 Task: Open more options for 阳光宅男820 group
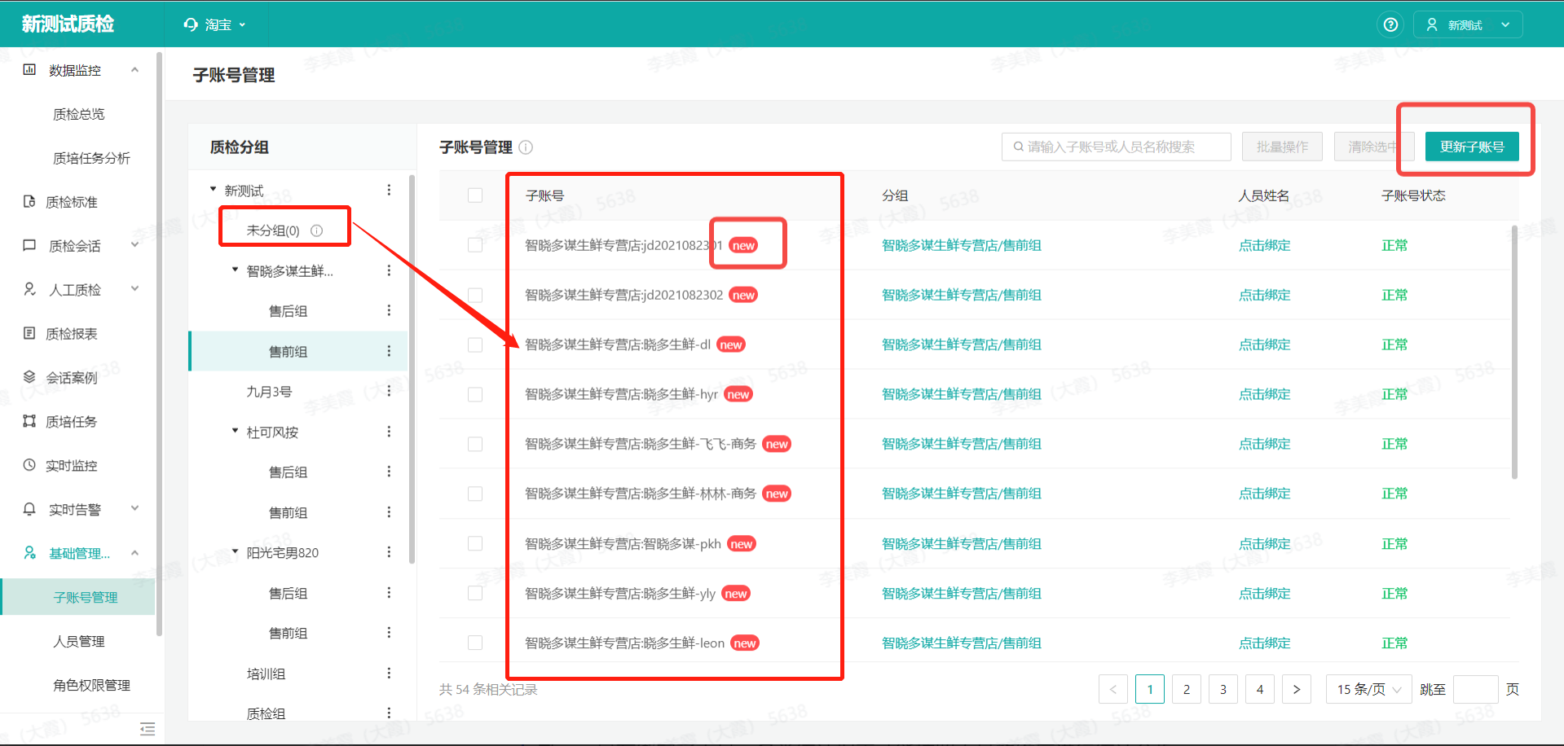click(x=389, y=552)
